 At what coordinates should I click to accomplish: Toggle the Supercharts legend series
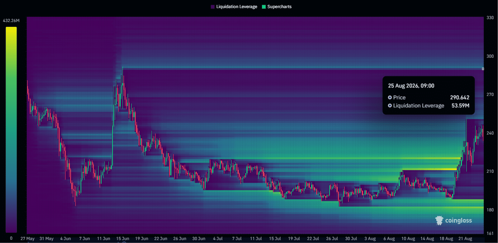coord(277,7)
